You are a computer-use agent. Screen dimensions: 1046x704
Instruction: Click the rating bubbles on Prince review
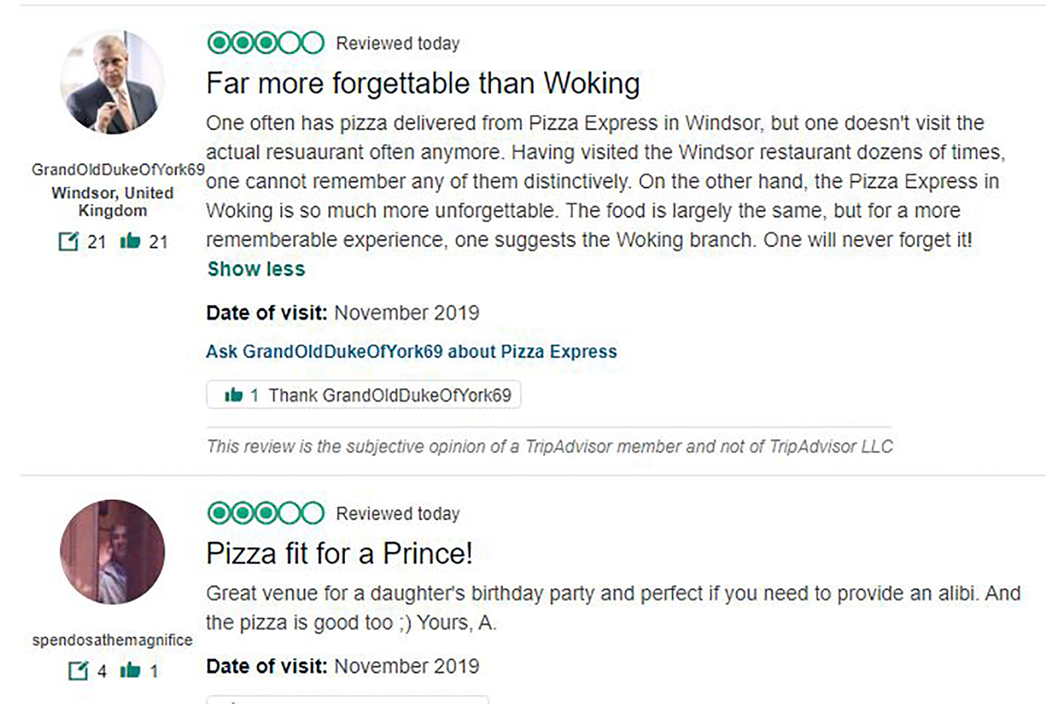pos(266,513)
